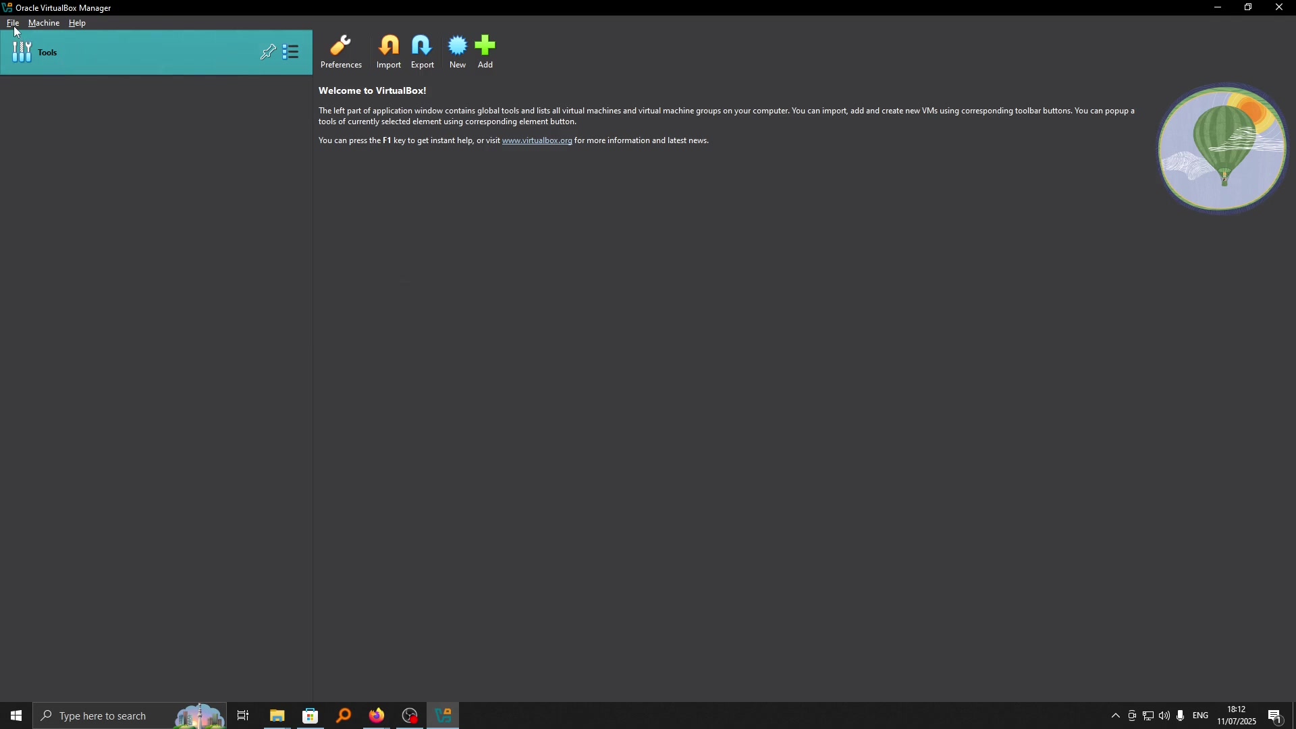Viewport: 1296px width, 729px height.
Task: Open the volume speaker tray icon
Action: (x=1165, y=716)
